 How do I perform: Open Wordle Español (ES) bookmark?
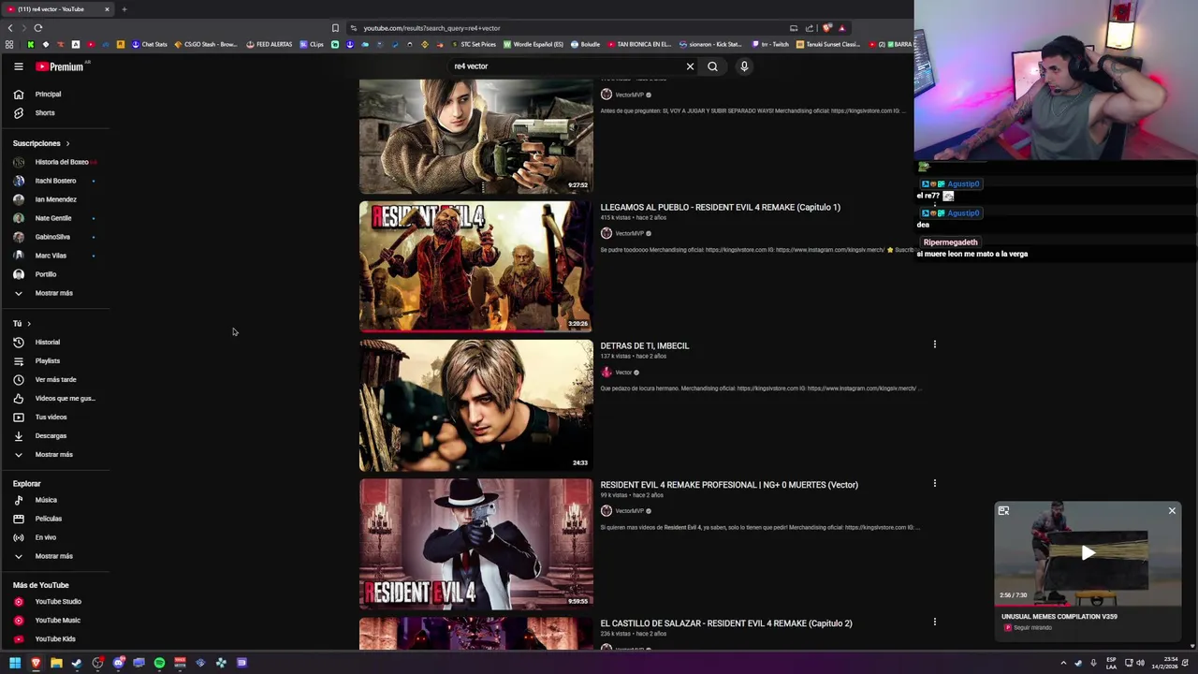[x=533, y=45]
